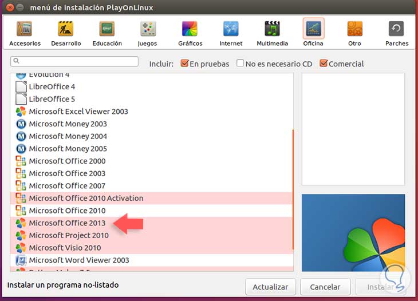Open the Accesorios category
This screenshot has height=301, width=418.
coord(25,34)
